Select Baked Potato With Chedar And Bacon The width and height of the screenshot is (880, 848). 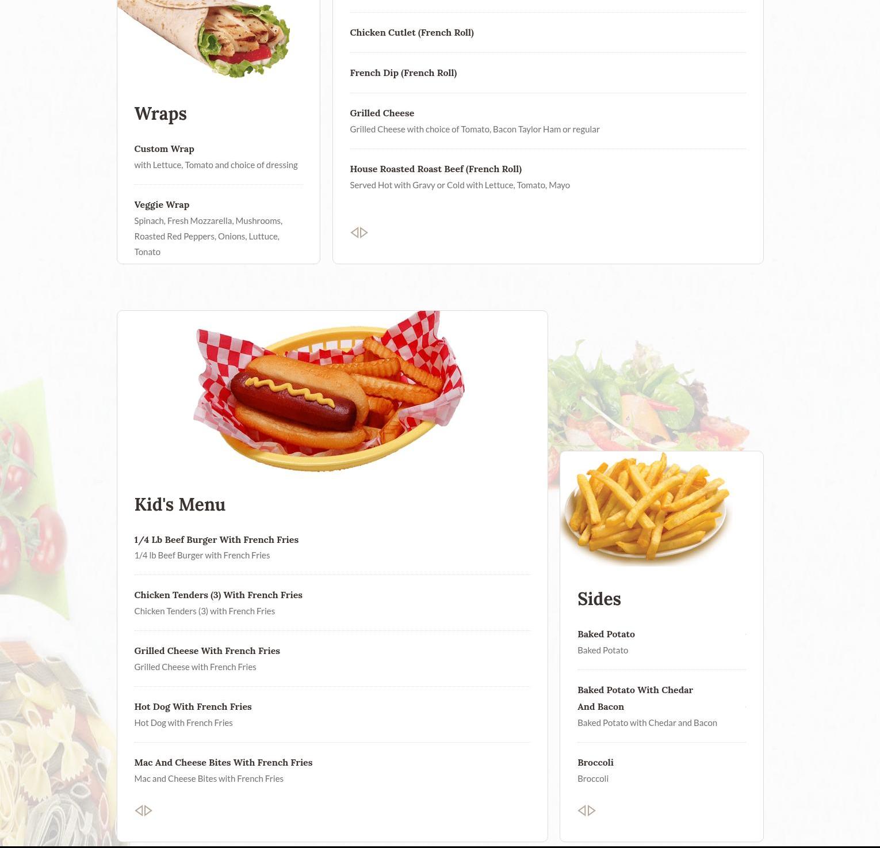661,706
